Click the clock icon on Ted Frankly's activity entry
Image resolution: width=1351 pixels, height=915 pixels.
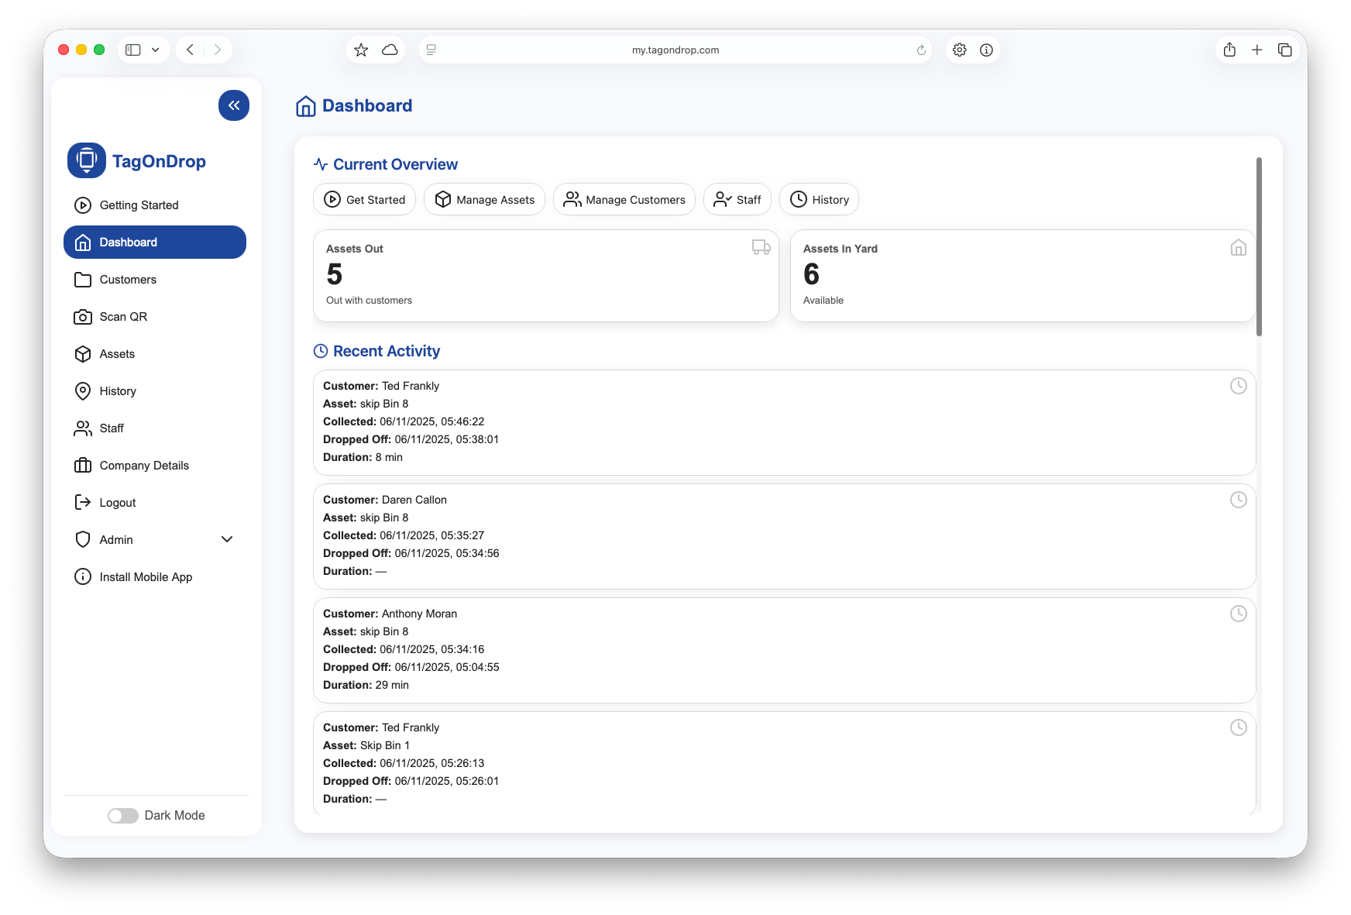(1239, 385)
